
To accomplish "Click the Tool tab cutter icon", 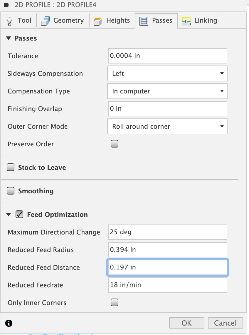I will 9,21.
